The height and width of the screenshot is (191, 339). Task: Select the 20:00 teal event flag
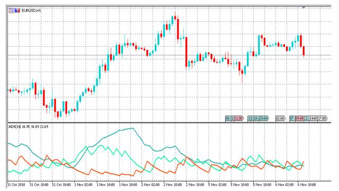tap(264, 118)
